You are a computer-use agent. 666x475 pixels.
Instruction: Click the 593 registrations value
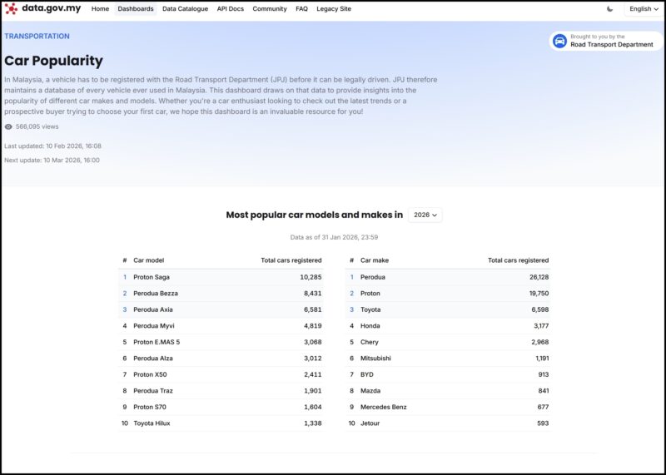click(x=543, y=423)
